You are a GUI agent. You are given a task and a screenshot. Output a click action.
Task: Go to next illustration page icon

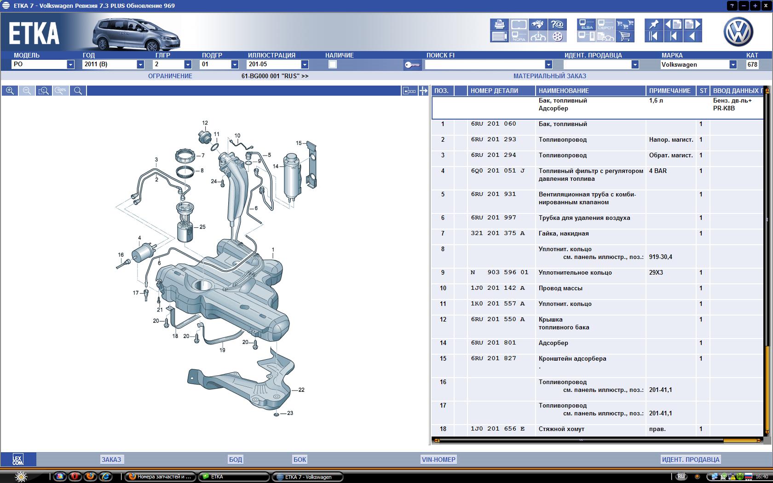tap(692, 24)
